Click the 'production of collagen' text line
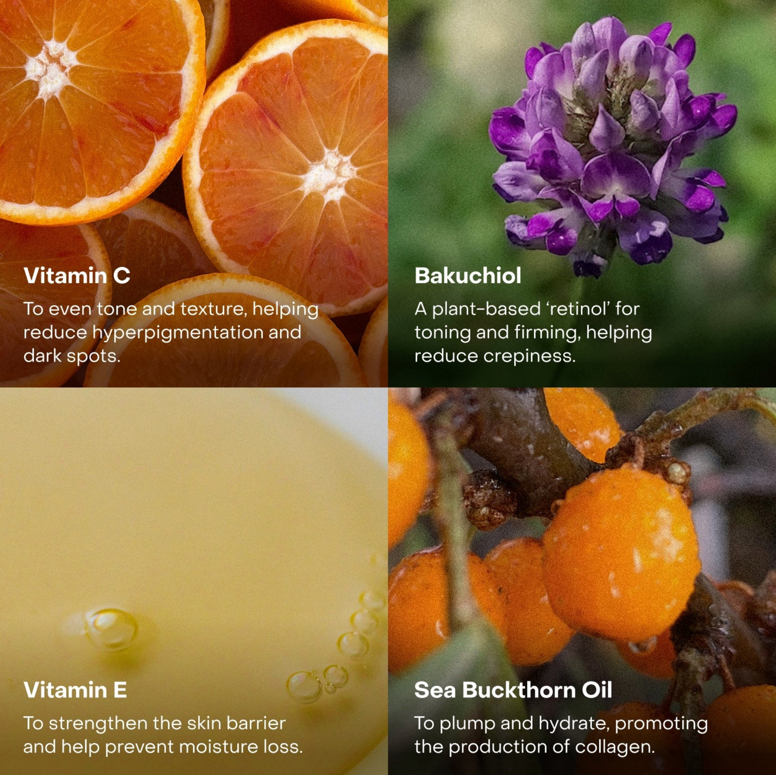The image size is (776, 775). pos(534,747)
